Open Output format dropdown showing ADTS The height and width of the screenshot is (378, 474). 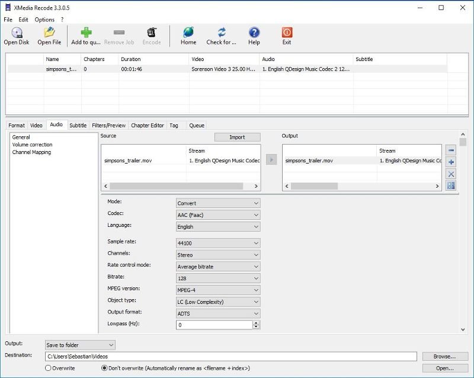coord(218,313)
